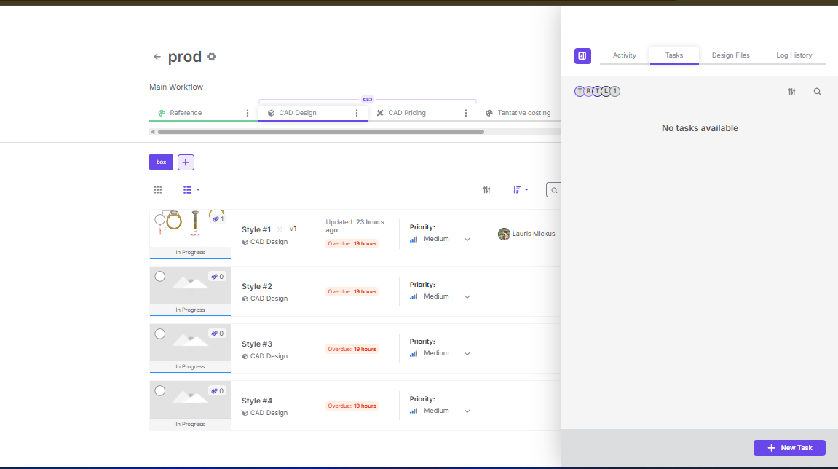The height and width of the screenshot is (469, 838).
Task: Open the task filter icon in side panel
Action: click(792, 92)
